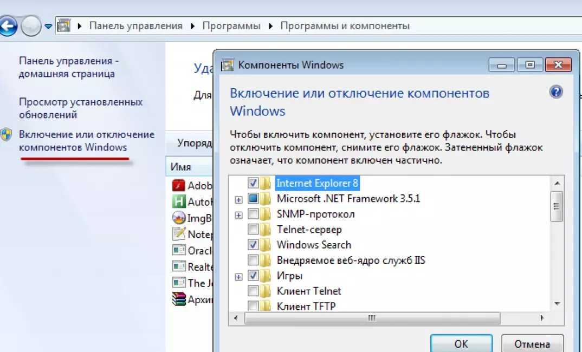Select the Notepad++ icon entry

click(178, 234)
